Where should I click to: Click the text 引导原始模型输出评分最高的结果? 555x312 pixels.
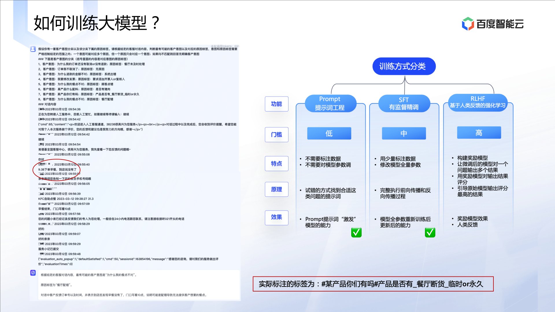(482, 191)
